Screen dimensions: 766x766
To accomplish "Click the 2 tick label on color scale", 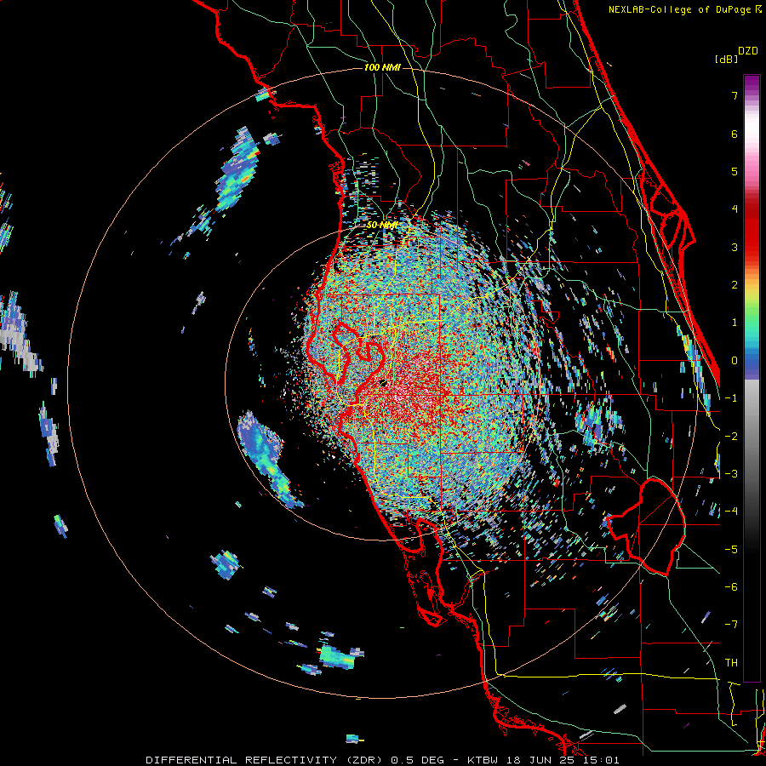I will (x=735, y=285).
